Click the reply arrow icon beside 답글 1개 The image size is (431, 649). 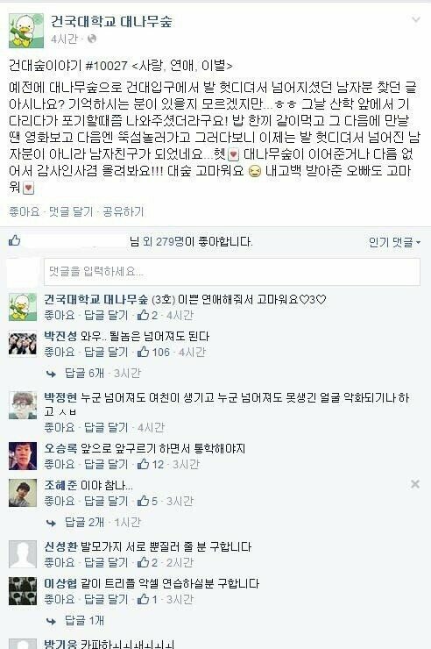tap(51, 621)
